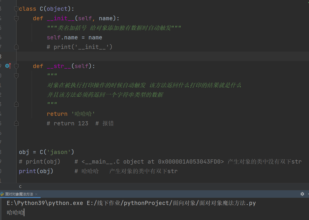Screen dimensions: 309x220
Task: Open Run panel settings gear
Action: click(x=302, y=194)
